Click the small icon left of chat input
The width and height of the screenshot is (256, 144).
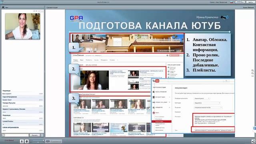(x=3, y=135)
